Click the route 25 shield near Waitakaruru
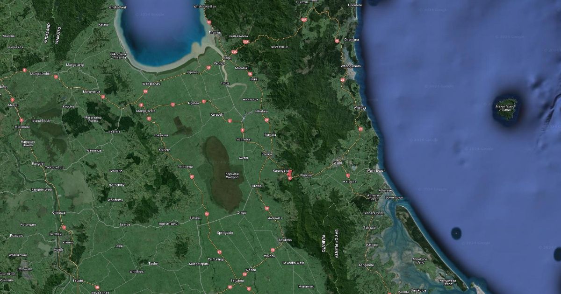The width and height of the screenshot is (561, 294). click(x=145, y=91)
